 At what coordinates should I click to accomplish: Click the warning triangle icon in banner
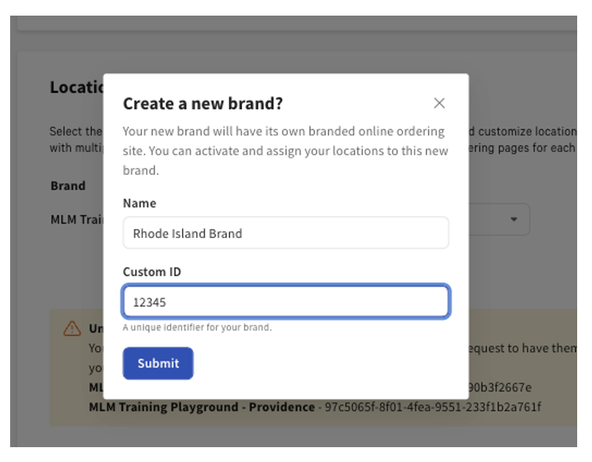point(72,329)
